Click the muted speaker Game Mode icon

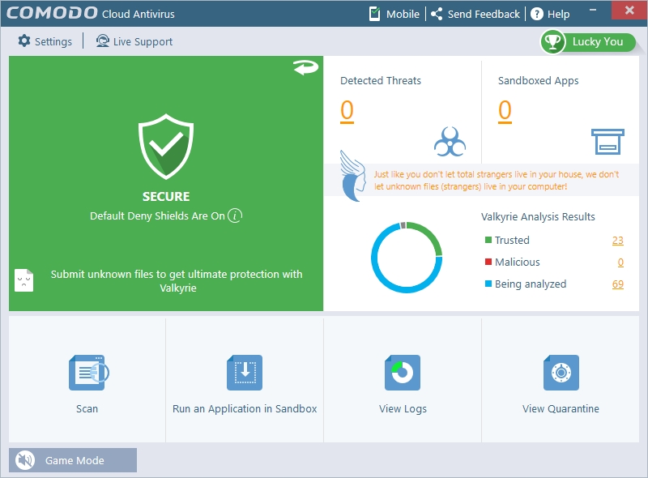25,460
